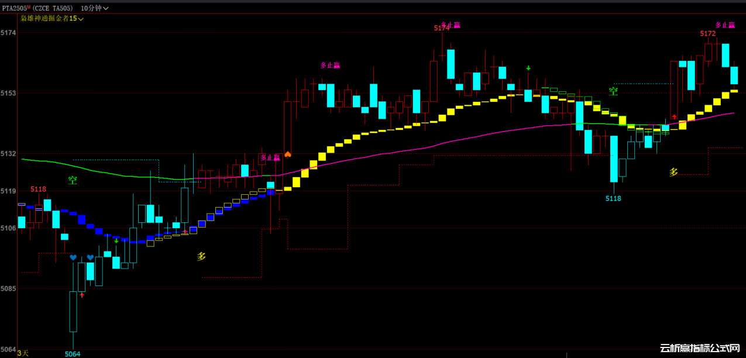Click the yellow 多 signal near the 5118 low
This screenshot has width=746, height=358.
tap(673, 172)
